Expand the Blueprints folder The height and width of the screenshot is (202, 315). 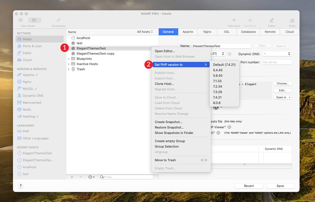(69, 59)
